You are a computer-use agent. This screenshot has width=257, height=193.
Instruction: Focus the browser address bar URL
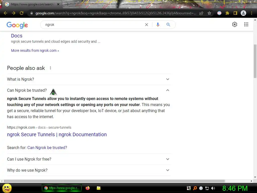pos(116,13)
